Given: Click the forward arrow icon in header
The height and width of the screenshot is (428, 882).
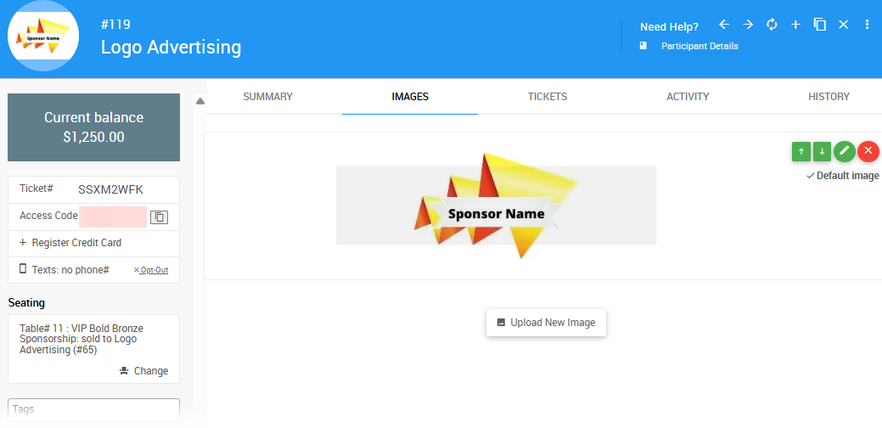Looking at the screenshot, I should [748, 25].
